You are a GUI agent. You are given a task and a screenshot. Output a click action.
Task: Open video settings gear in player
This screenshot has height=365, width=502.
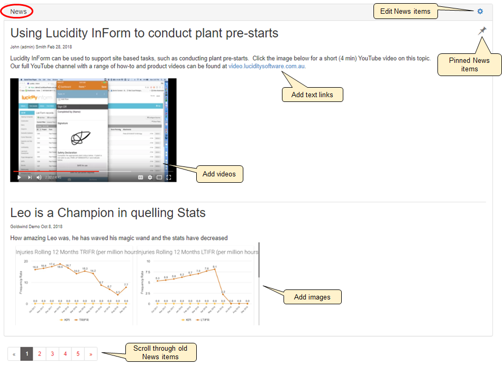coord(150,177)
